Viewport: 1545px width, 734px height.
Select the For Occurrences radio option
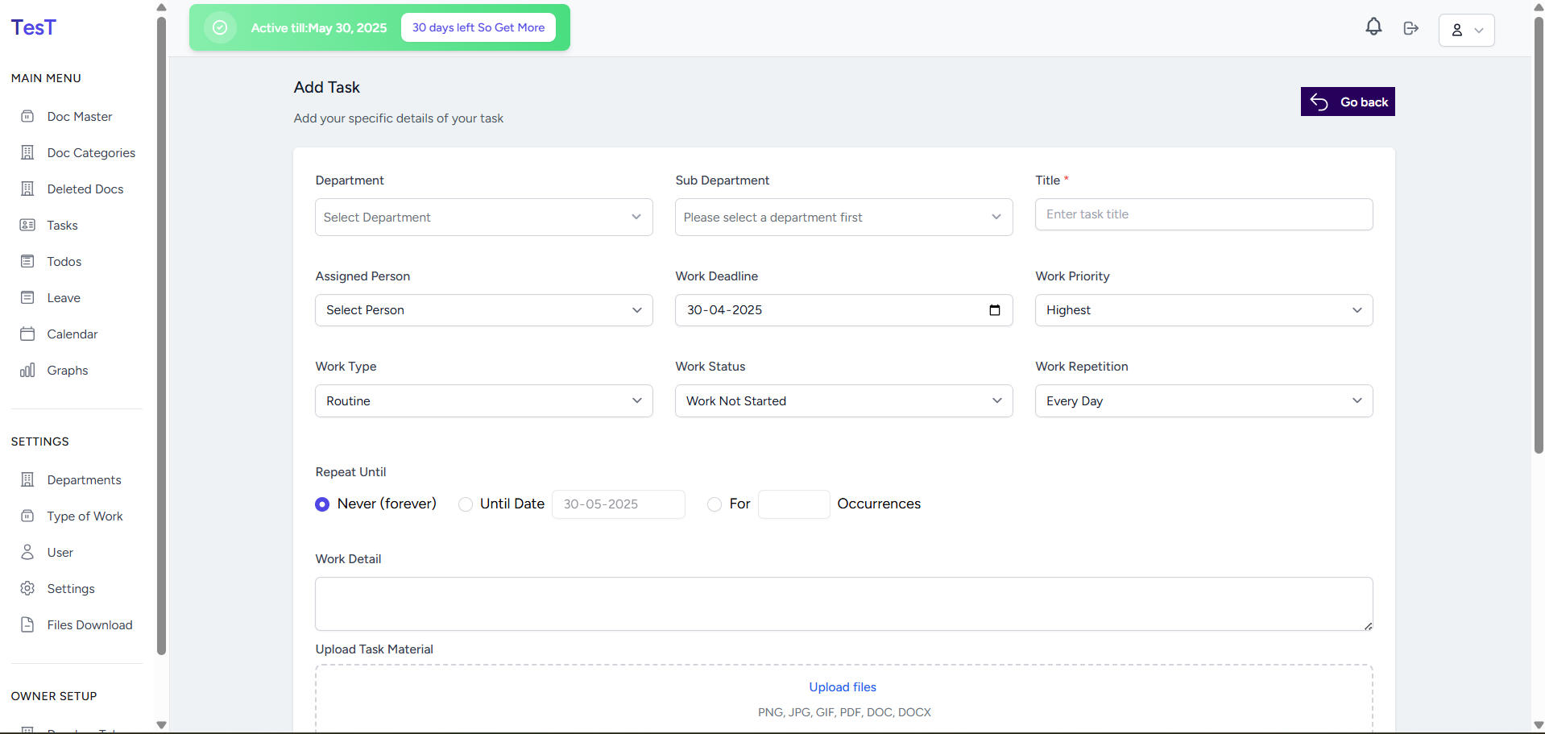click(x=715, y=504)
